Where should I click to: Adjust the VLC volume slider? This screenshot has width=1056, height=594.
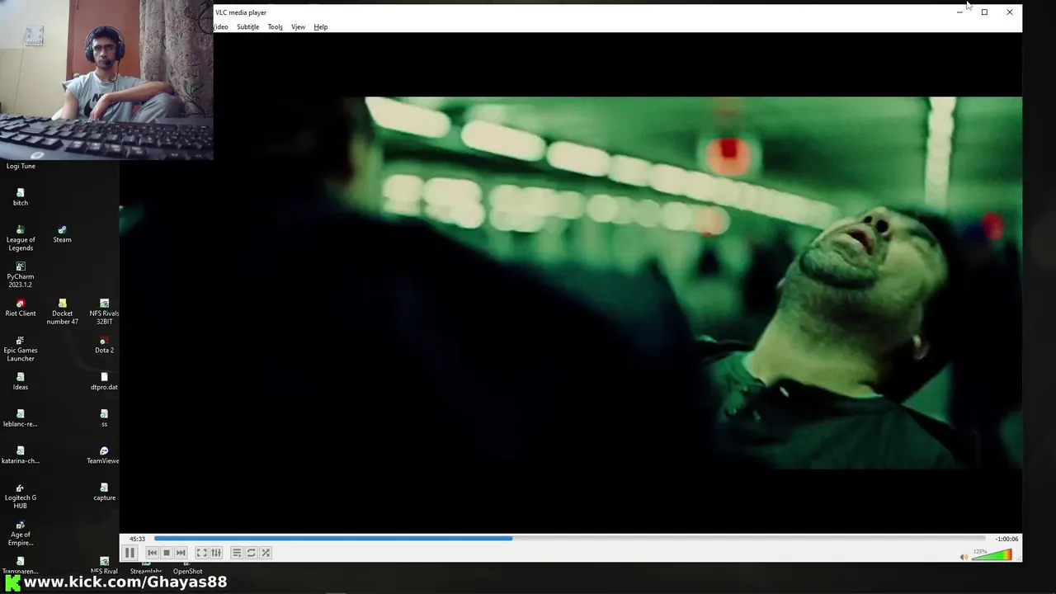coord(992,555)
